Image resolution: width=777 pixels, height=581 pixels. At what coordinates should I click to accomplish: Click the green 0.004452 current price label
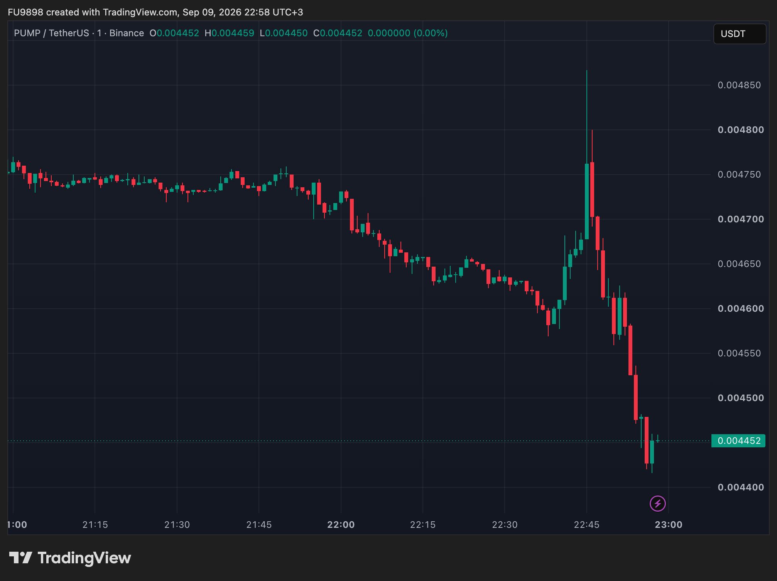click(x=738, y=441)
